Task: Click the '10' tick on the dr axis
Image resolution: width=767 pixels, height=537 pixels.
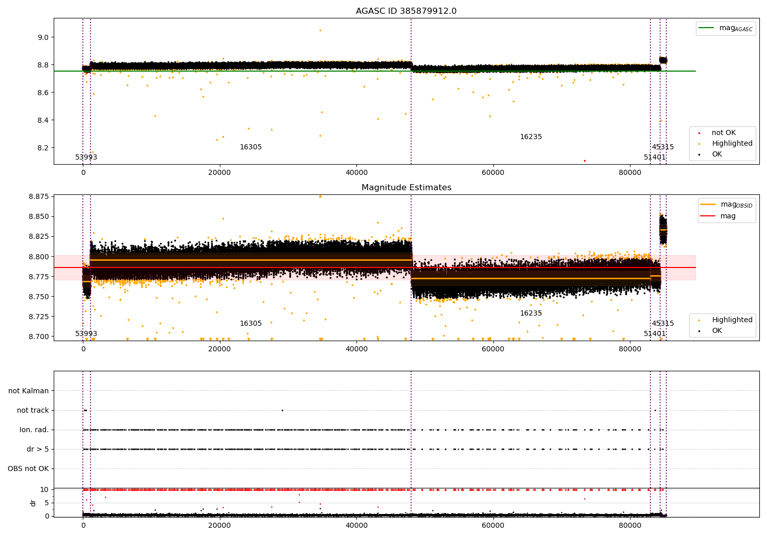Action: point(44,489)
